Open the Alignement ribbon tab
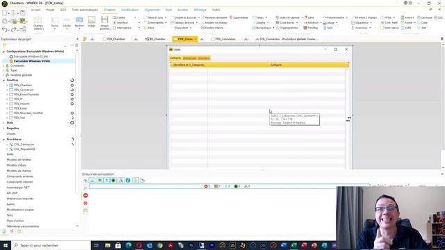Viewport: 445px width, 250px height. coord(152,10)
